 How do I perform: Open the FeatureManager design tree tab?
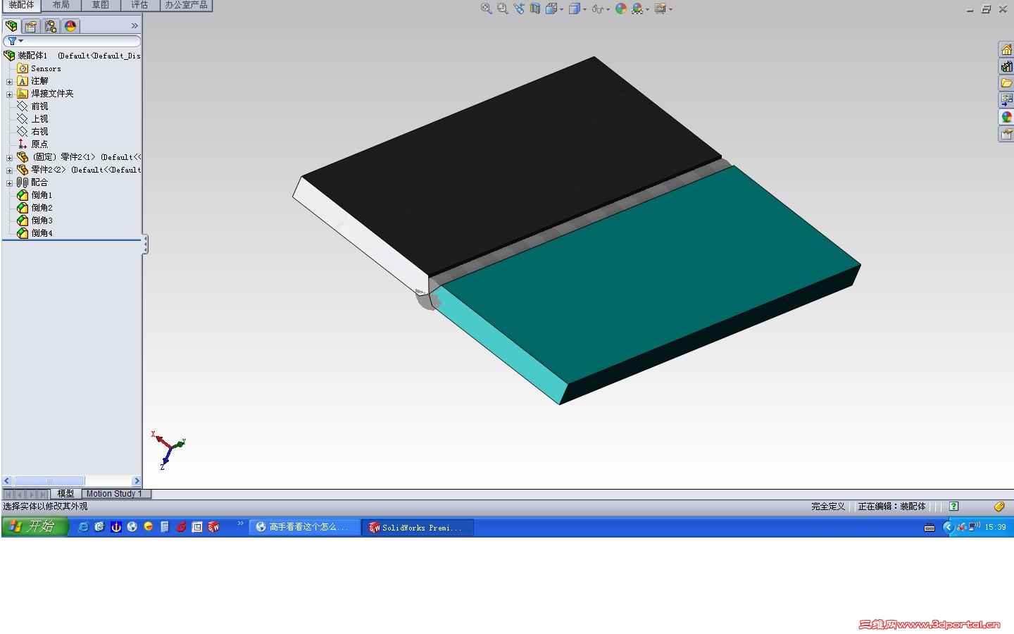coord(11,26)
